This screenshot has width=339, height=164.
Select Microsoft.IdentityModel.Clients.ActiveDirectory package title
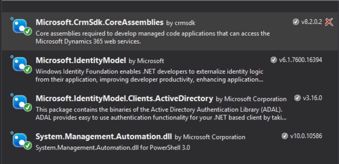point(124,98)
